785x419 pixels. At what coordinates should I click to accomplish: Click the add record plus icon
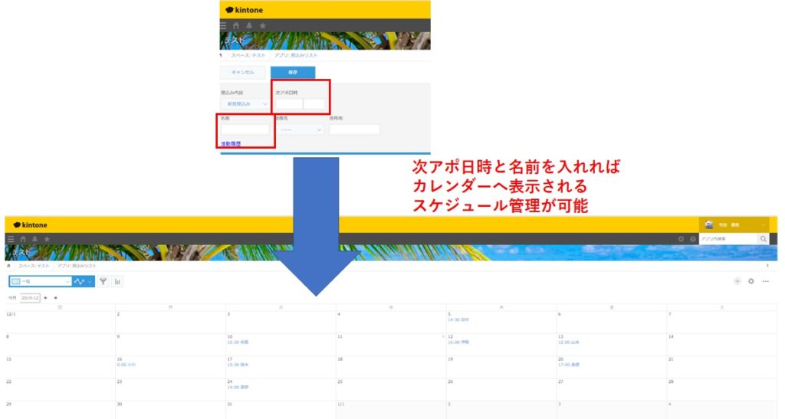tap(737, 281)
